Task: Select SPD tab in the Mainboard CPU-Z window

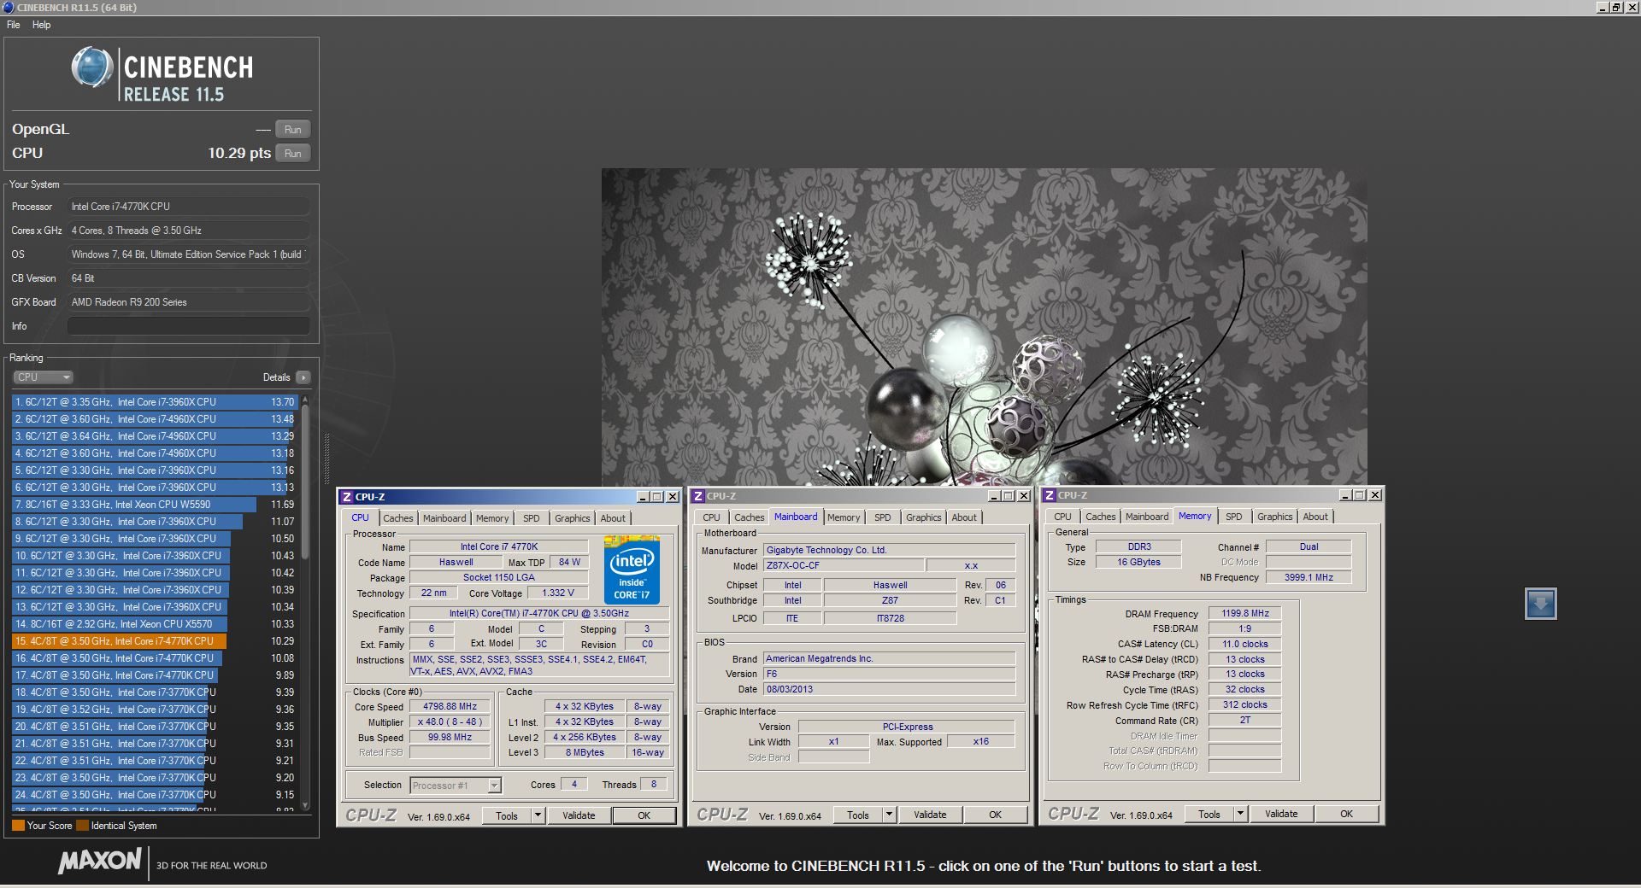Action: pyautogui.click(x=883, y=517)
